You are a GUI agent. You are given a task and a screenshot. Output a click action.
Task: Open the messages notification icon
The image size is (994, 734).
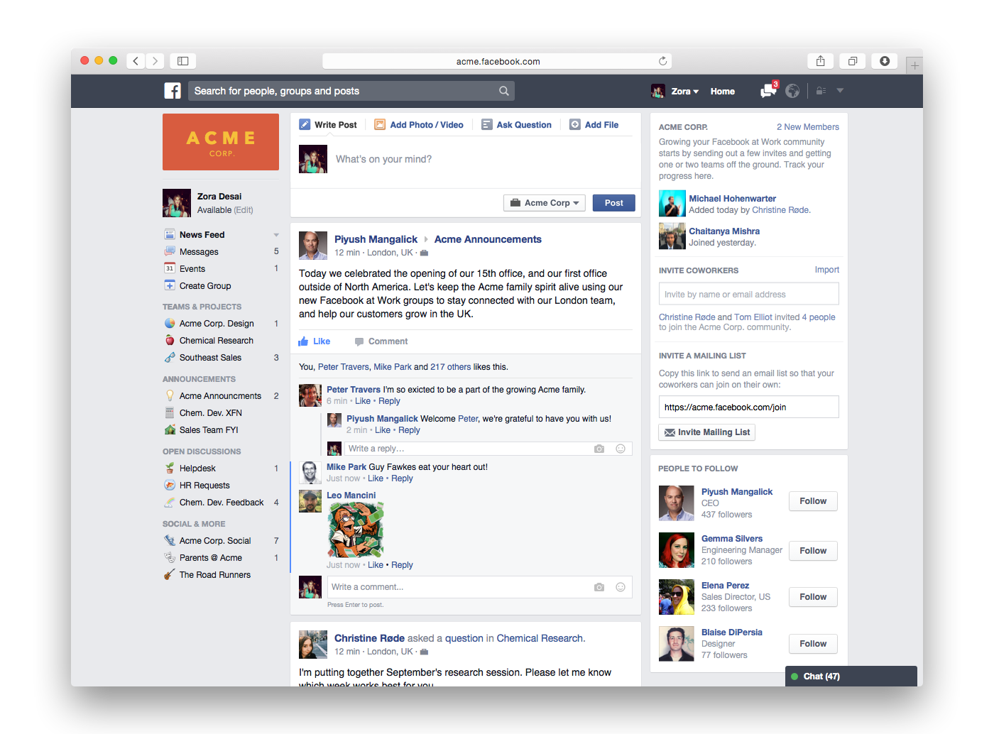click(x=768, y=91)
